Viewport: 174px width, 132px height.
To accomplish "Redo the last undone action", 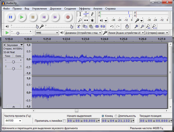I will (118, 26).
